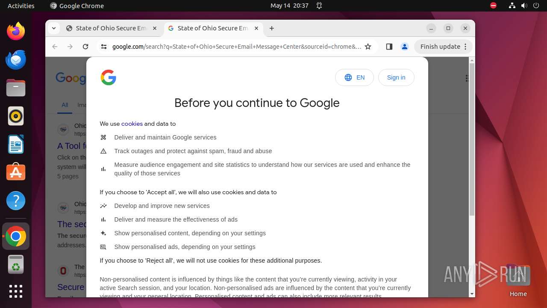
Task: Open Firefox from the dock
Action: [16, 31]
